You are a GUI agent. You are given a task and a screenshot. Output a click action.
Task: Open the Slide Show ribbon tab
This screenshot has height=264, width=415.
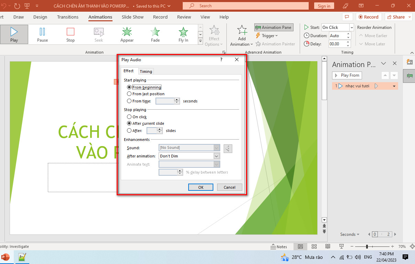point(133,17)
